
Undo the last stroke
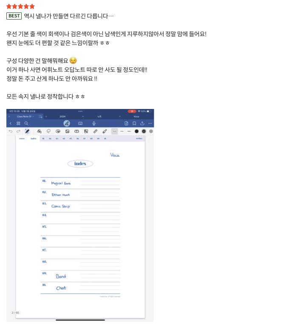[x=11, y=132]
